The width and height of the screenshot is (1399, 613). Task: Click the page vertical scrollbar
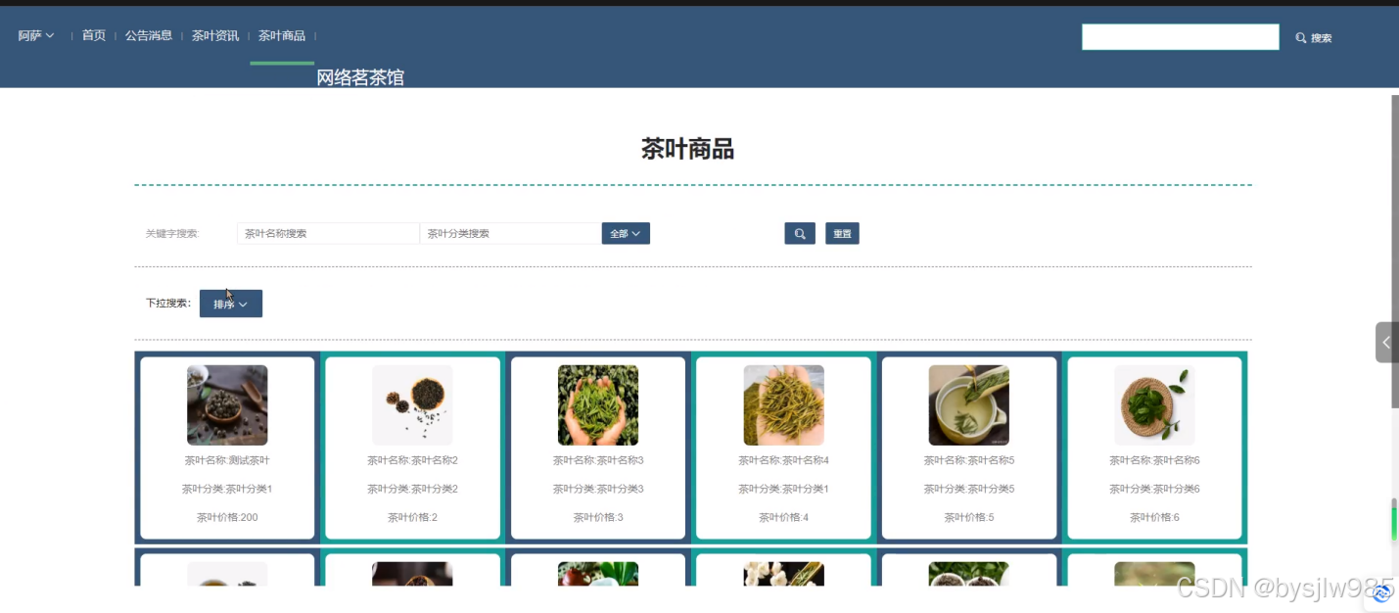tap(1394, 252)
